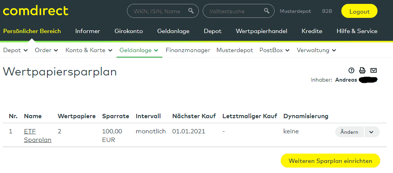Image resolution: width=393 pixels, height=173 pixels.
Task: Open the Musterdepot link in header
Action: click(295, 11)
